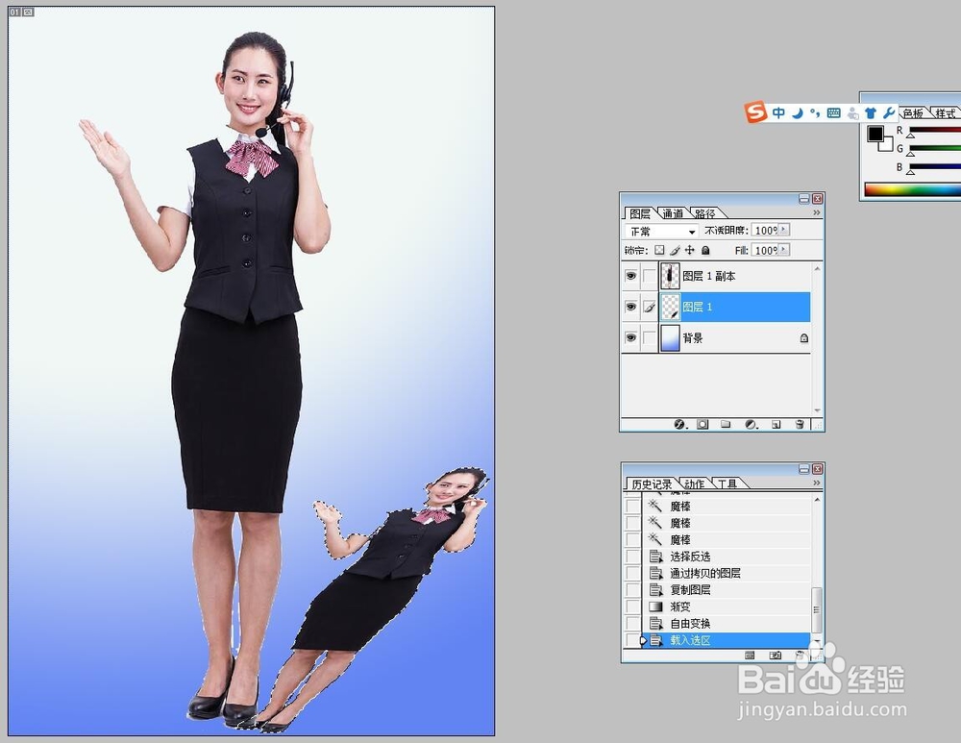Add a layer mask button
Screen dimensions: 961x743
702,424
